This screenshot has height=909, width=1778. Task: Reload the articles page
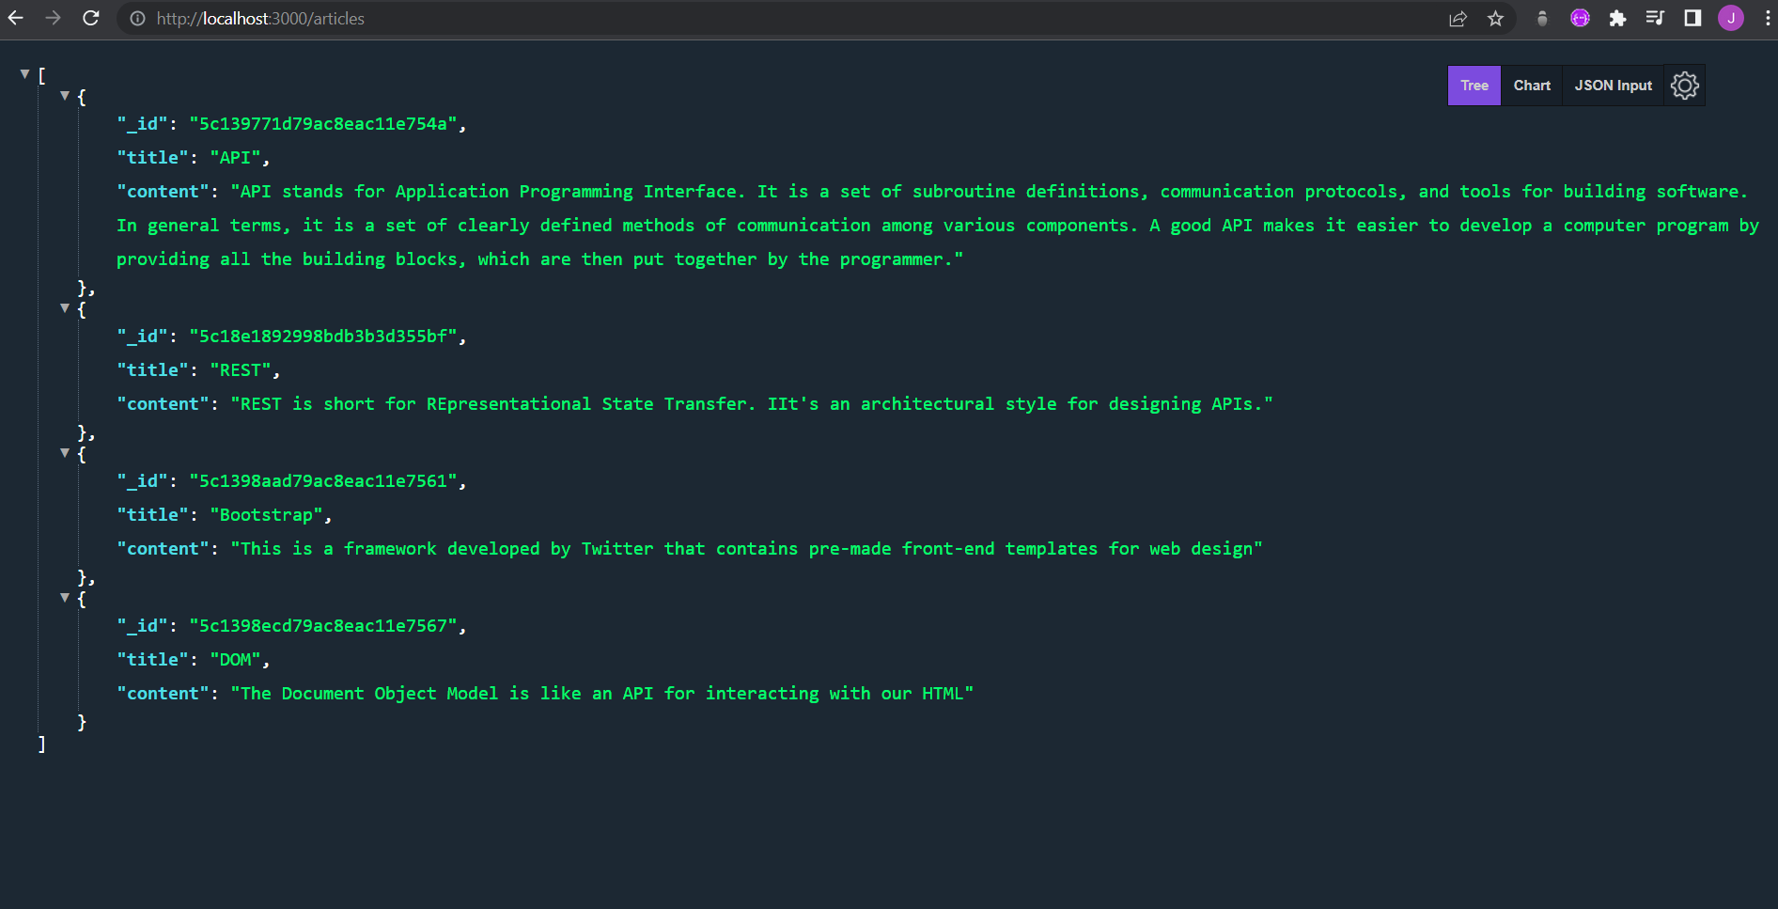point(90,18)
